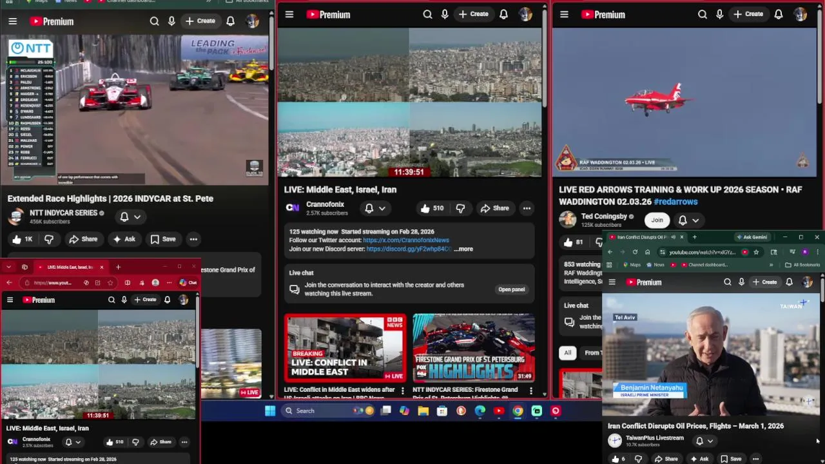Image resolution: width=825 pixels, height=464 pixels.
Task: Click the microphone in the Crannofonix window header
Action: (x=445, y=14)
